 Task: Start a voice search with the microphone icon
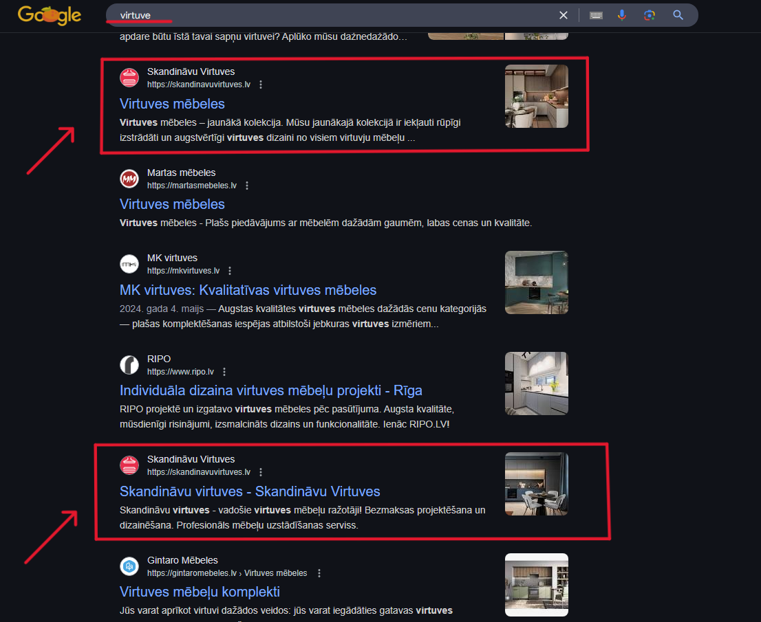coord(622,14)
